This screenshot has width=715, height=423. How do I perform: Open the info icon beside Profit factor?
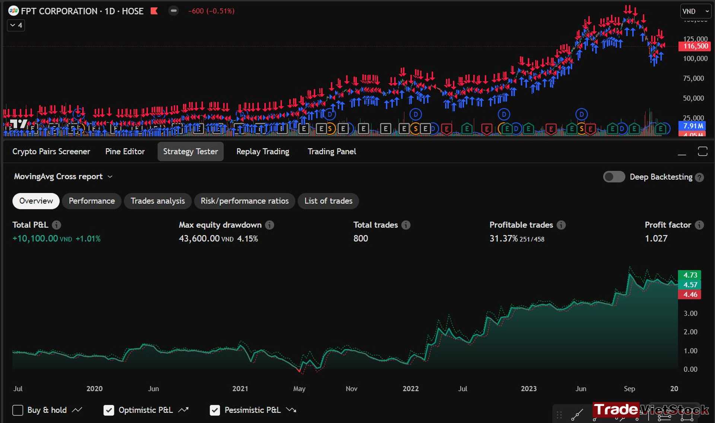point(699,225)
